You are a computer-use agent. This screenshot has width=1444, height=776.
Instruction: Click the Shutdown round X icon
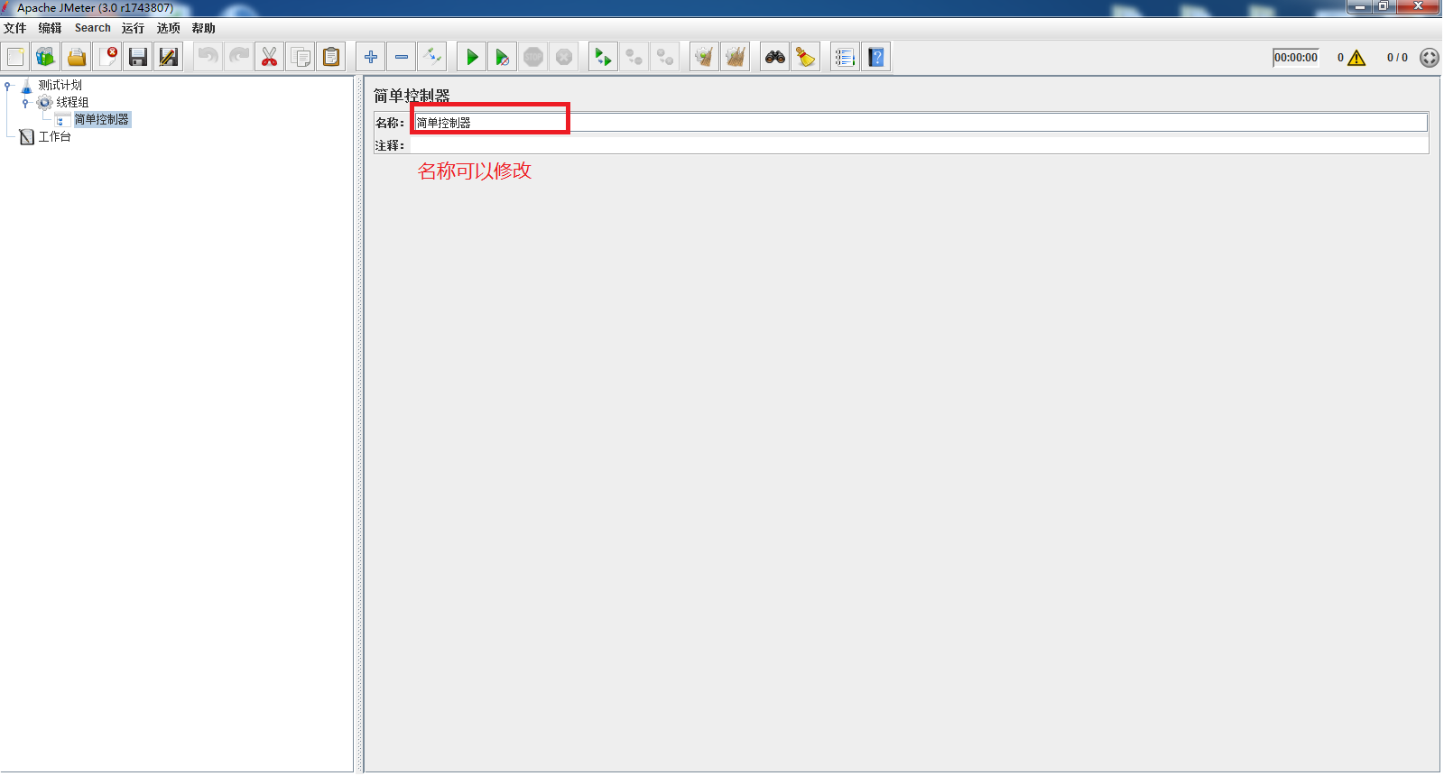(564, 57)
